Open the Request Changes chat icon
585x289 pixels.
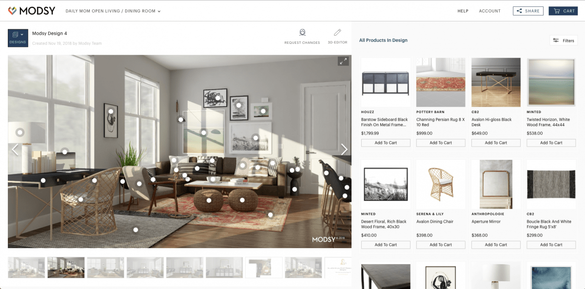tap(302, 33)
